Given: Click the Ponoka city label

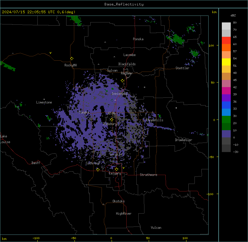Looking at the screenshot, I should click(138, 39).
